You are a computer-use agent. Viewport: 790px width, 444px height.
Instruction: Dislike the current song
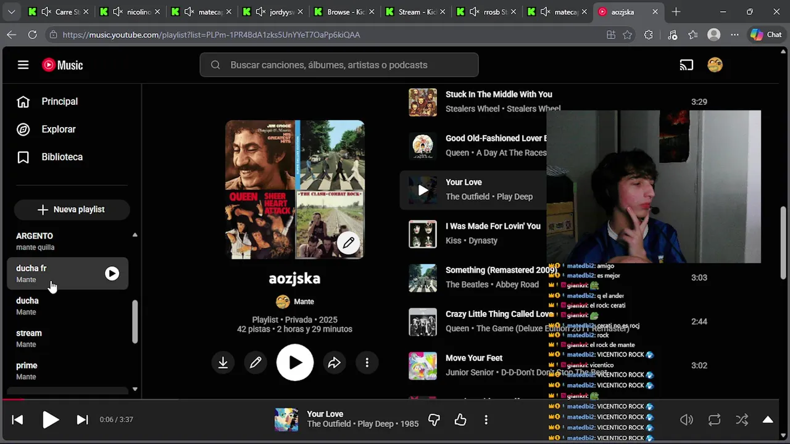pos(434,420)
